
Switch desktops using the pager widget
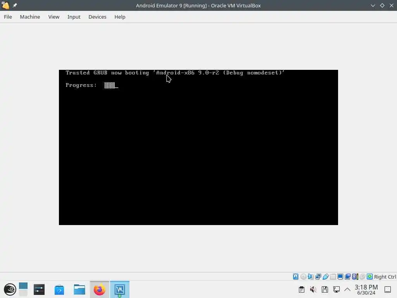pos(23,289)
